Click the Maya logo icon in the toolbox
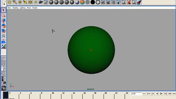Viewport: 176px width, 99px height. [4, 88]
